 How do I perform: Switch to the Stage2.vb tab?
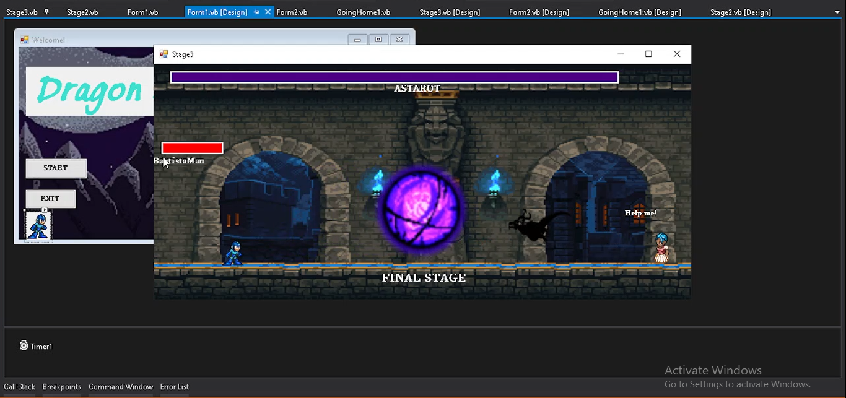tap(82, 12)
